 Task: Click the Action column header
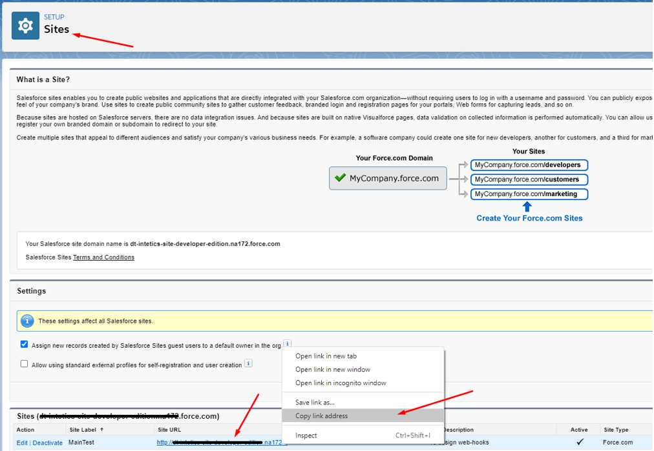click(25, 429)
